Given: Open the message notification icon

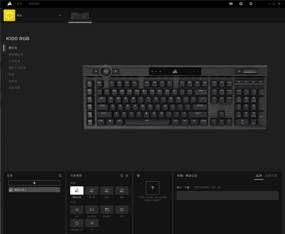Looking at the screenshot, I should pos(231,3).
